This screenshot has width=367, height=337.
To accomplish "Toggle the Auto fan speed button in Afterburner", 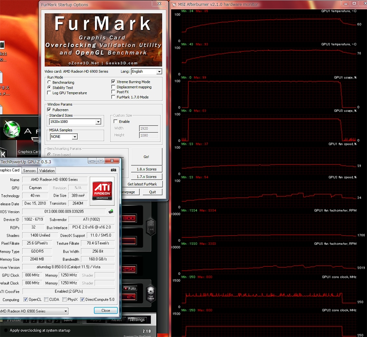I will 130,288.
